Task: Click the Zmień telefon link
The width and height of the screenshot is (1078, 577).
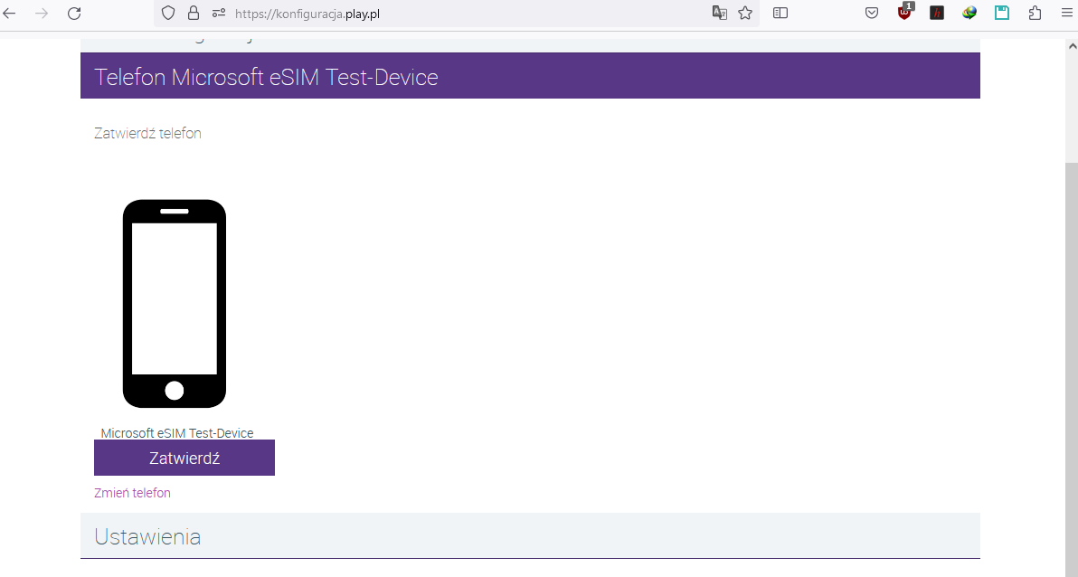Action: click(x=132, y=493)
